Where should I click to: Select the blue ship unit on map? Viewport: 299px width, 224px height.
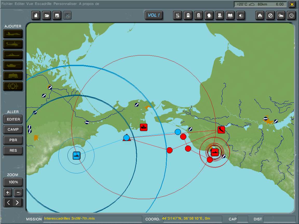coord(77,156)
